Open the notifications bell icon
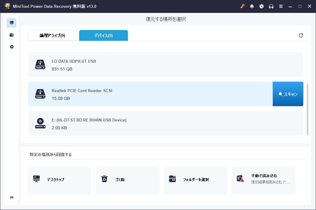 pos(252,6)
